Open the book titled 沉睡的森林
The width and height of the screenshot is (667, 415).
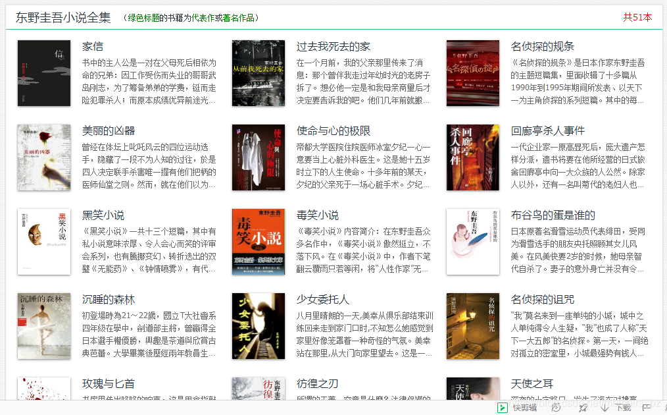(x=109, y=300)
